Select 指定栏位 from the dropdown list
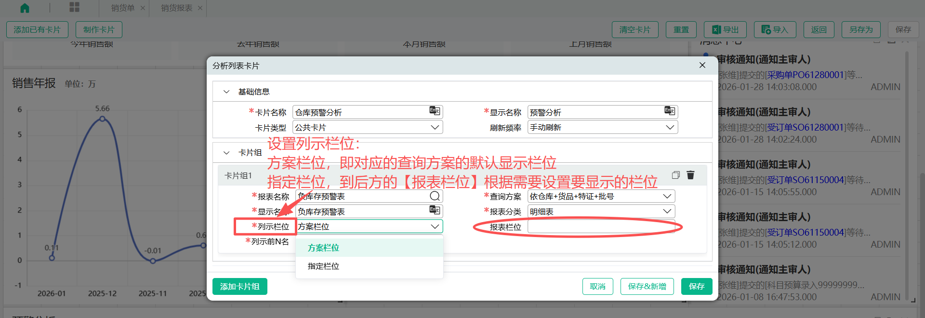The width and height of the screenshot is (925, 318). (x=323, y=266)
